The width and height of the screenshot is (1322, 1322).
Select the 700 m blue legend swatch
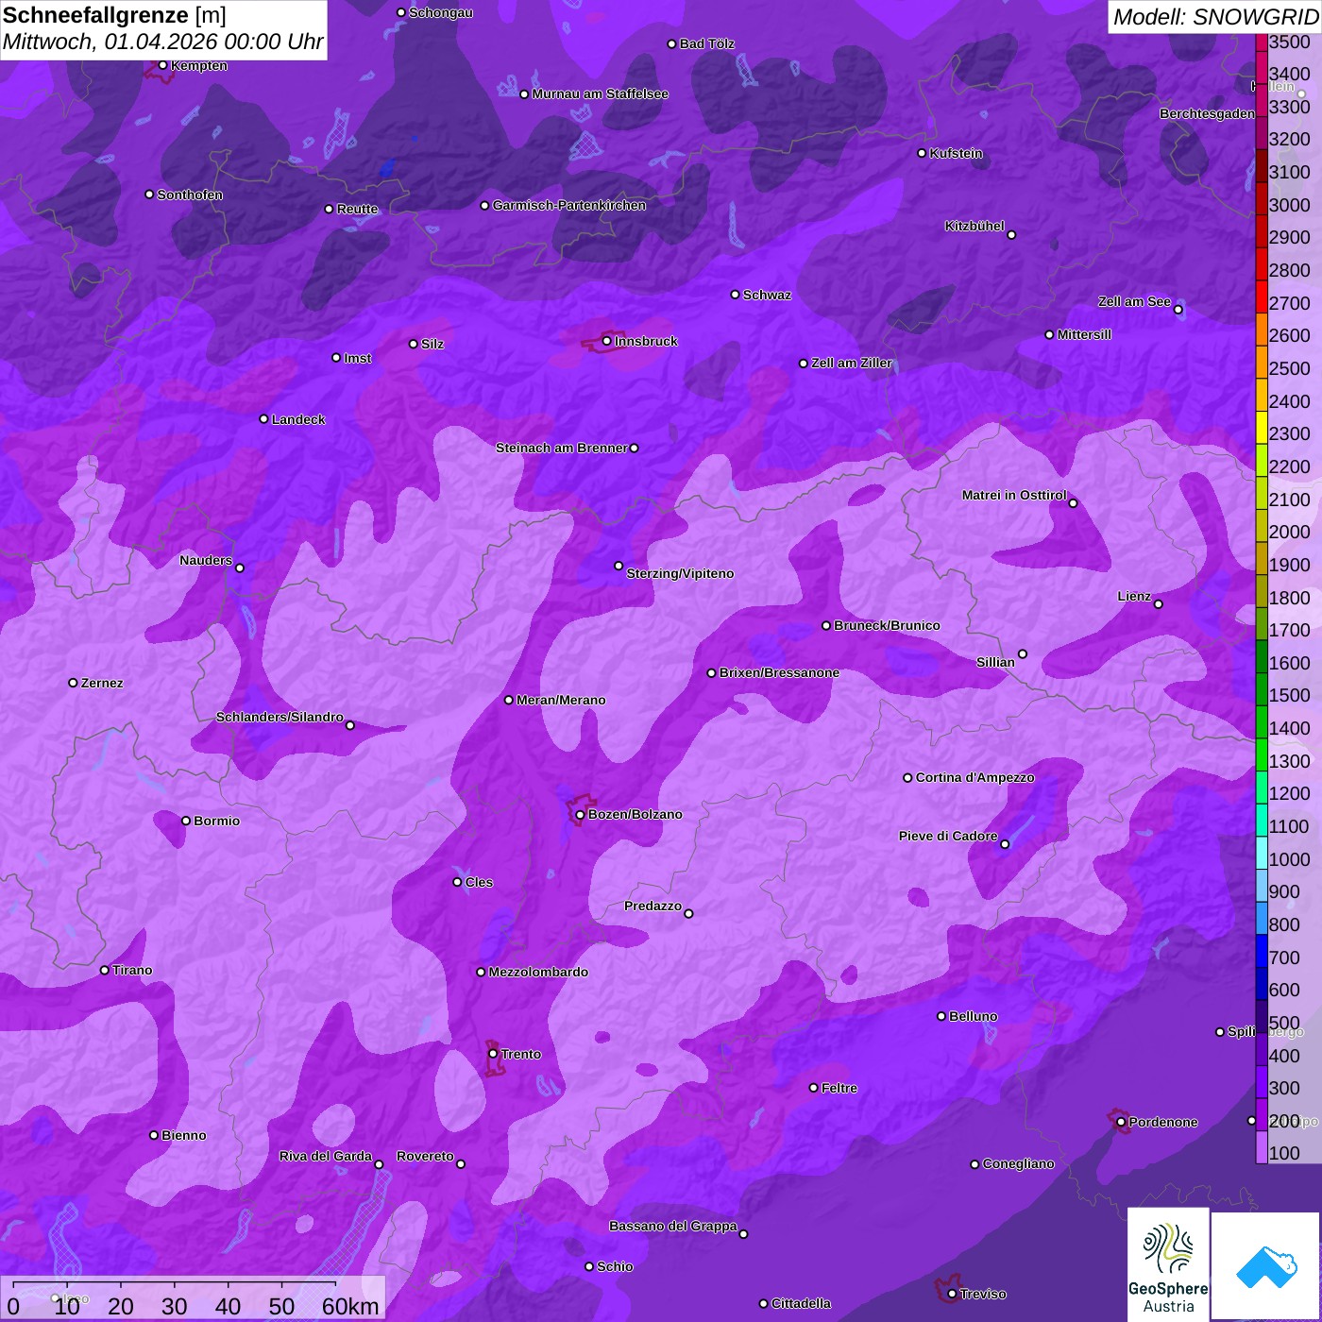pos(1262,951)
